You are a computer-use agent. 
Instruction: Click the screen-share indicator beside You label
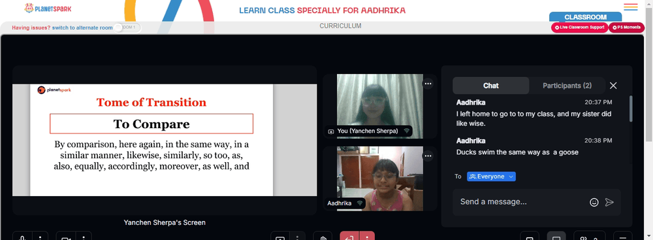331,131
